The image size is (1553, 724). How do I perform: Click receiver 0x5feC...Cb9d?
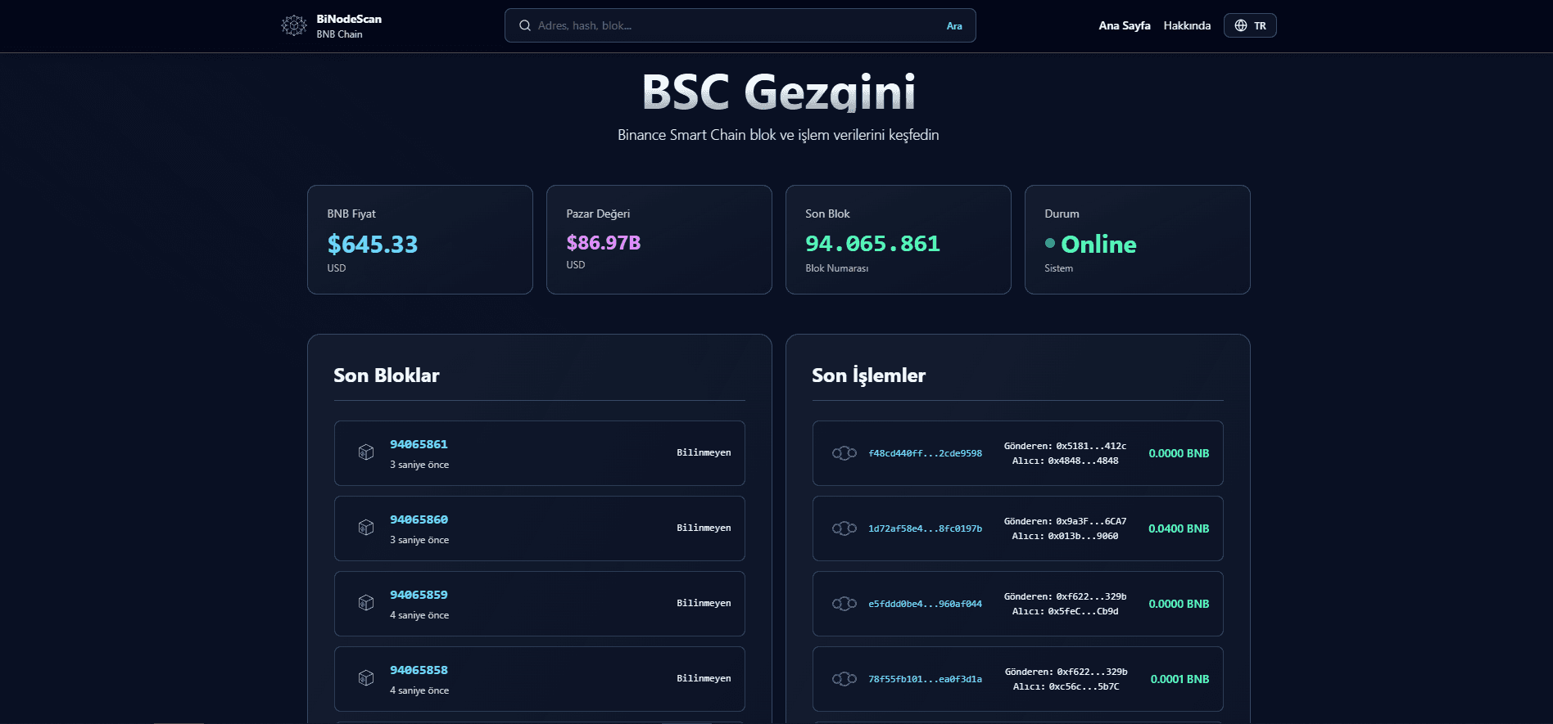pyautogui.click(x=1083, y=611)
